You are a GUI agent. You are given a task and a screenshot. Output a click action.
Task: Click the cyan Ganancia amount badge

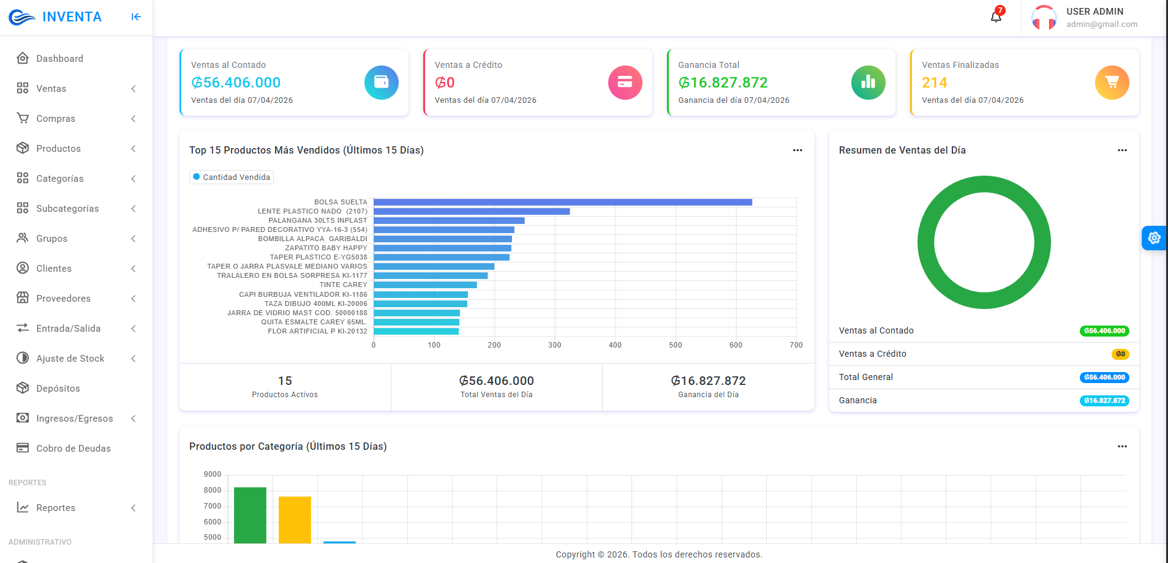pyautogui.click(x=1104, y=401)
